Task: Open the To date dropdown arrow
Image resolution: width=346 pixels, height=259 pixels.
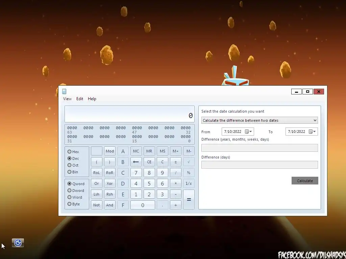Action: click(315, 132)
